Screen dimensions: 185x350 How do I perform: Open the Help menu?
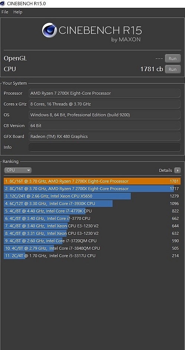point(18,12)
